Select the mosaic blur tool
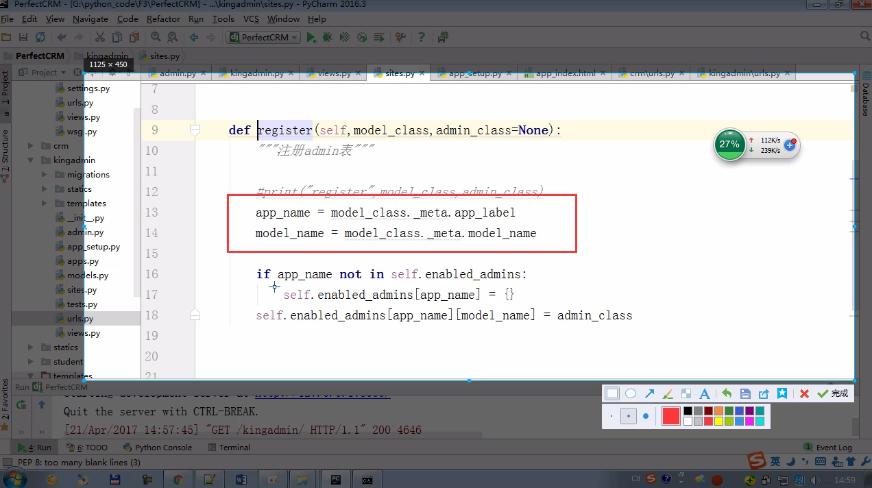Image resolution: width=872 pixels, height=488 pixels. point(686,393)
